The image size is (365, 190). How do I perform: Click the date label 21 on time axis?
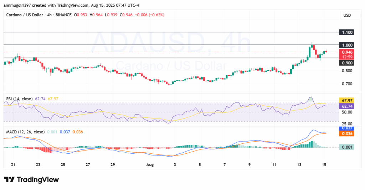[13, 165]
